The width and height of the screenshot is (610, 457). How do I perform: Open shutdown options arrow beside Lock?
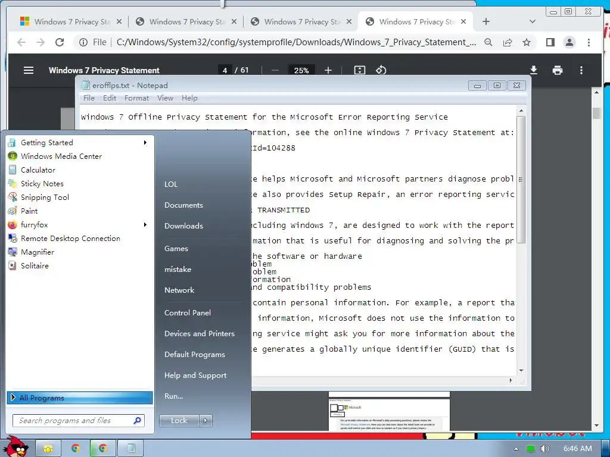pyautogui.click(x=206, y=421)
